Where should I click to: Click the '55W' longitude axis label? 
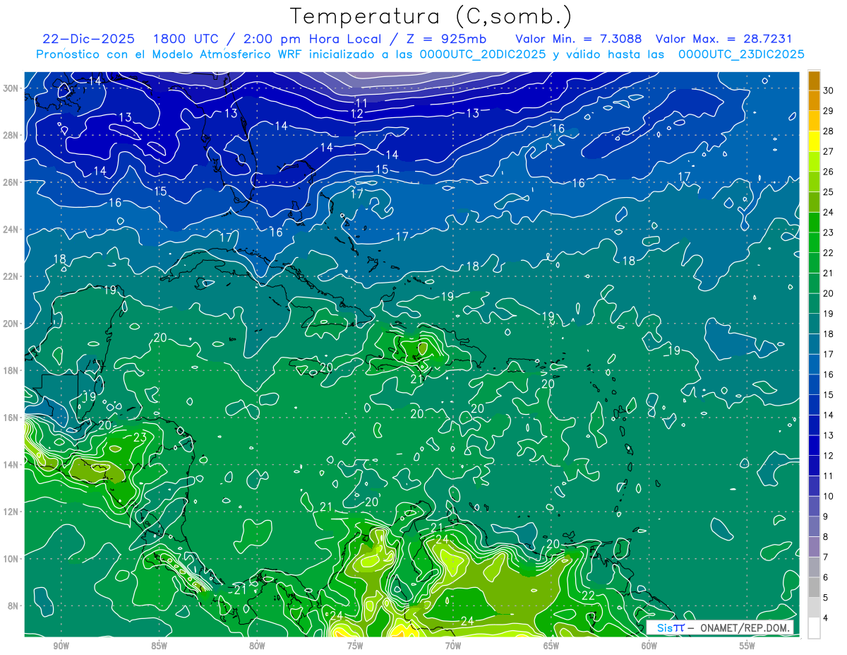(747, 646)
